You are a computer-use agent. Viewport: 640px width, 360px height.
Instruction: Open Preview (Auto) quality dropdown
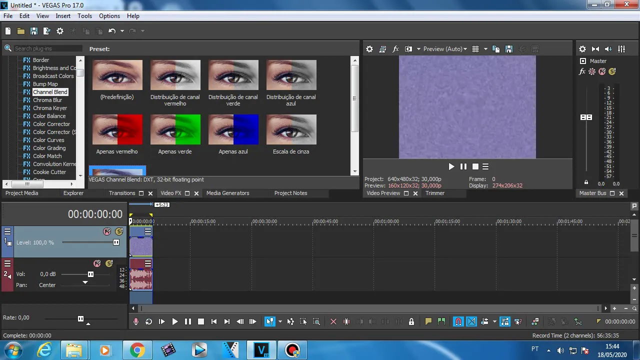click(445, 49)
